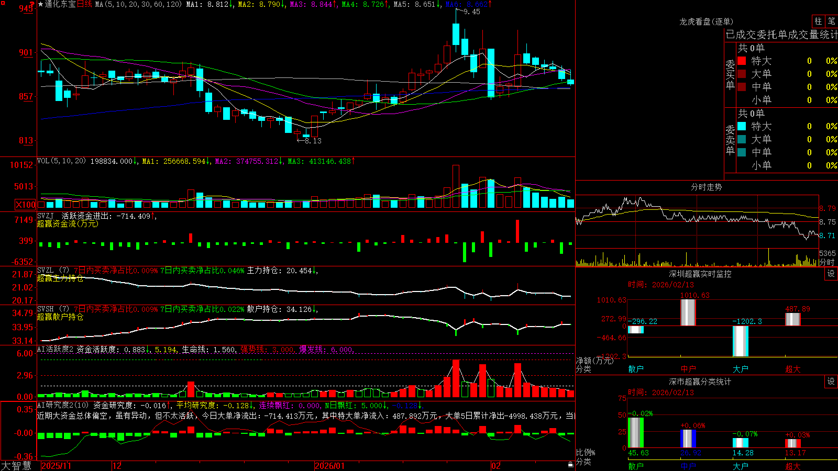Select 大户 category in 深圳超赢实时监控

(x=741, y=369)
